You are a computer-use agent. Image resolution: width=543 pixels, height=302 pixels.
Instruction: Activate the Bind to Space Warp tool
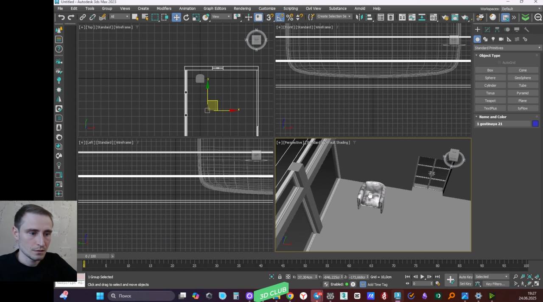point(102,17)
